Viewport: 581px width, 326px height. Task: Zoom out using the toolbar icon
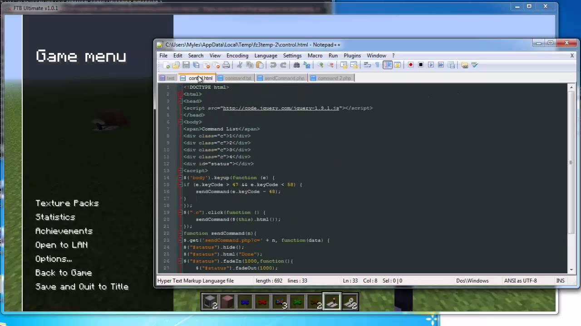pyautogui.click(x=330, y=65)
